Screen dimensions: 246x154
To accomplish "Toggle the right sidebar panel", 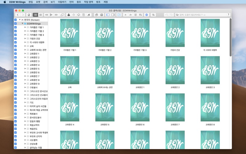I will click(x=113, y=15).
